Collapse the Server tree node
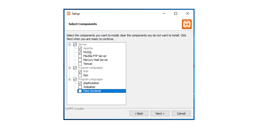Image resolution: width=258 pixels, height=129 pixels. pos(70,44)
